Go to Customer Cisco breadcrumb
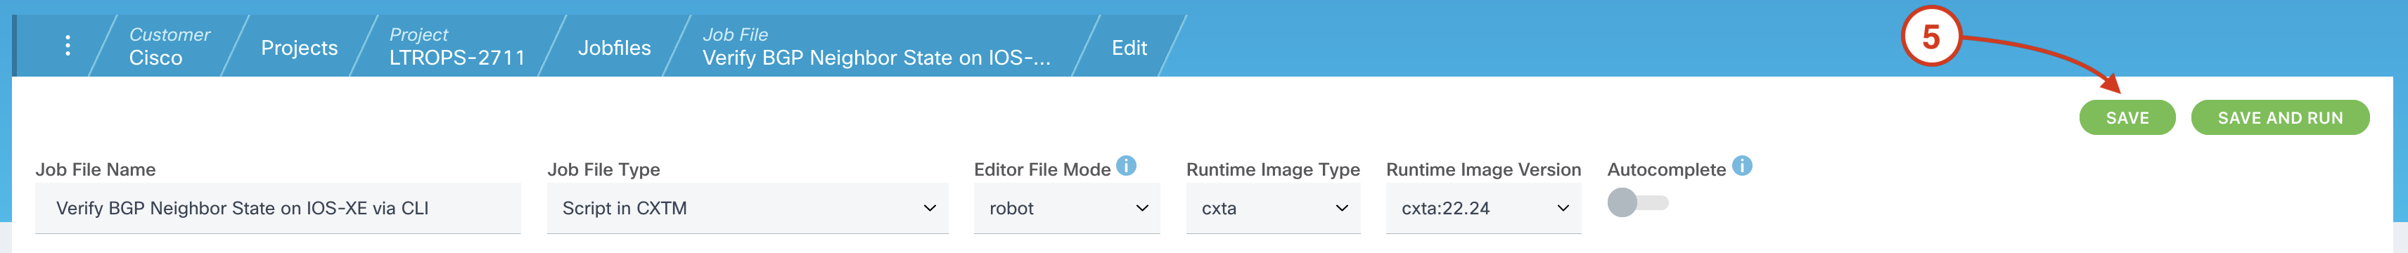The width and height of the screenshot is (2408, 253). (169, 46)
